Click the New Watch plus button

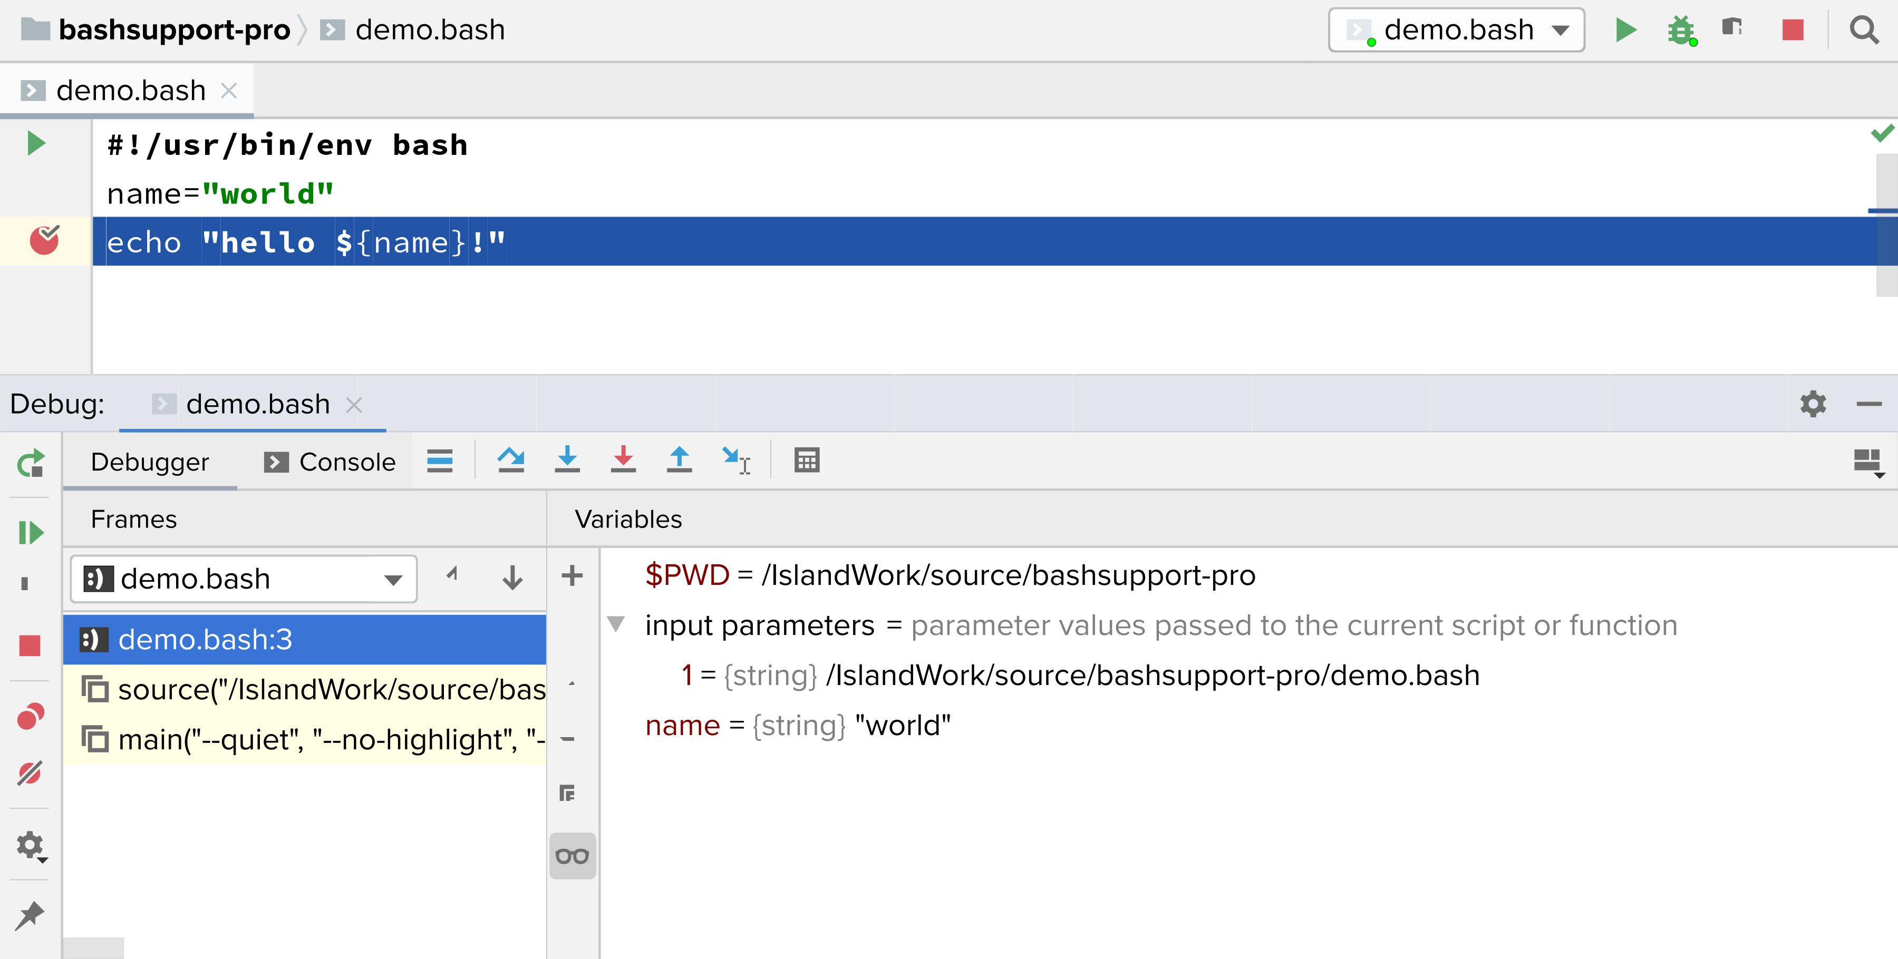pyautogui.click(x=572, y=575)
